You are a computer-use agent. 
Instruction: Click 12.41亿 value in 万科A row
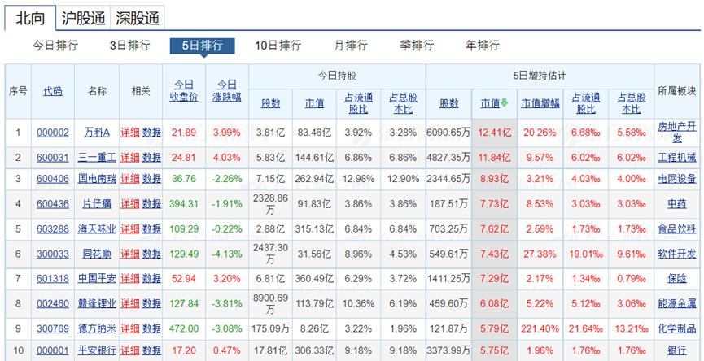pyautogui.click(x=494, y=133)
